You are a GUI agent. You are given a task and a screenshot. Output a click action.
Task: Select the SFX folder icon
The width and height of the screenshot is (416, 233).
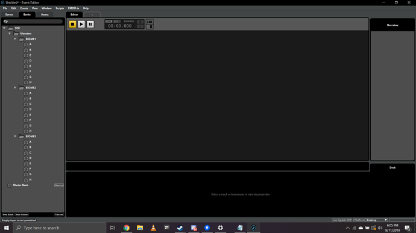coord(11,28)
